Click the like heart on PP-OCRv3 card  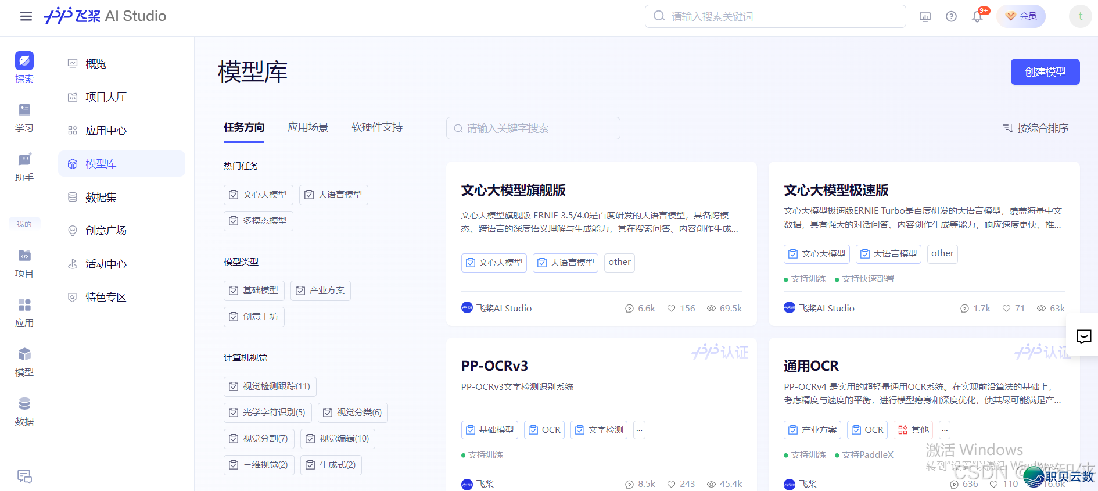tap(671, 484)
